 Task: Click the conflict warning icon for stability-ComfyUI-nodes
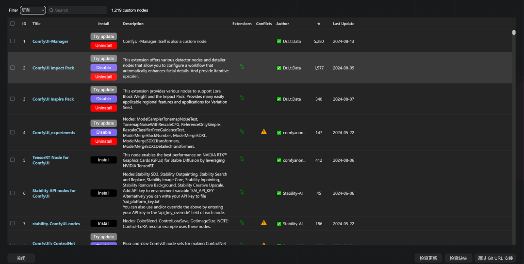(263, 223)
